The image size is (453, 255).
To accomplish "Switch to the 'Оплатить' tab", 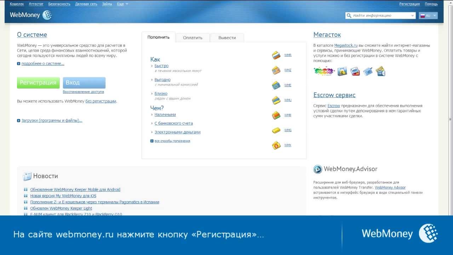I will click(193, 38).
